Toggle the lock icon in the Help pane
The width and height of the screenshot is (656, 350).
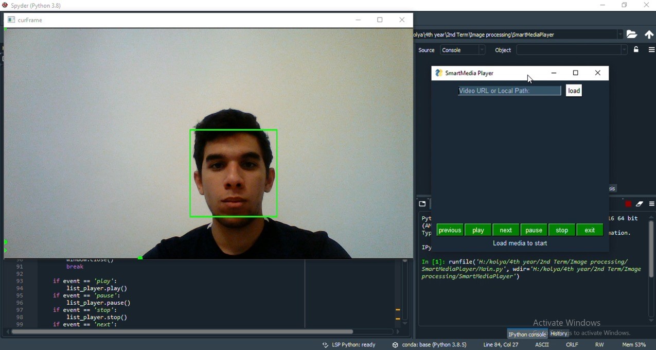click(636, 49)
